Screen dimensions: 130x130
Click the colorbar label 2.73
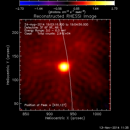[114, 9]
